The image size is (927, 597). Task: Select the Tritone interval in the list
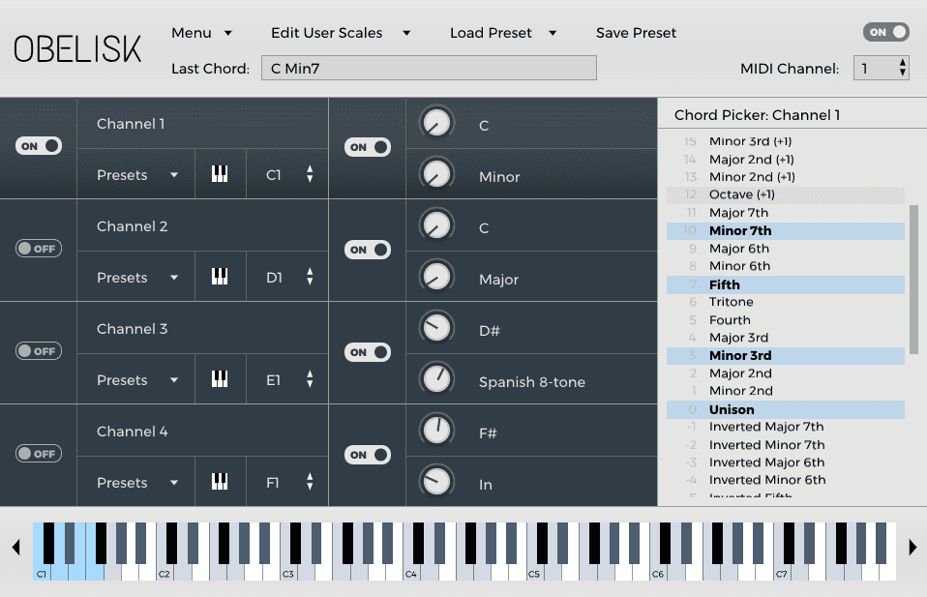tap(731, 302)
